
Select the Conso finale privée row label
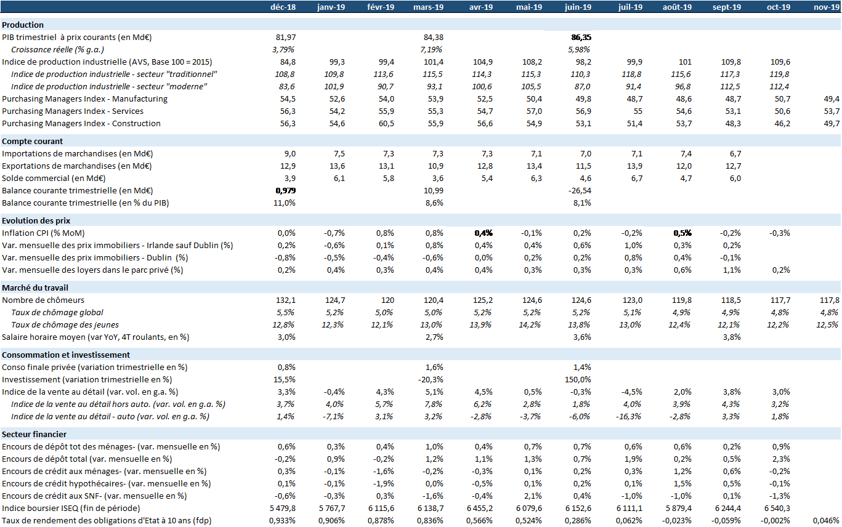(x=95, y=367)
